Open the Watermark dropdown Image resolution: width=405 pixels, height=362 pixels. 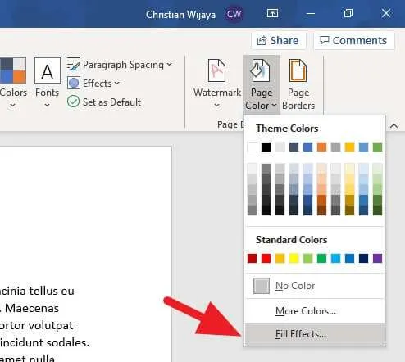click(x=217, y=84)
